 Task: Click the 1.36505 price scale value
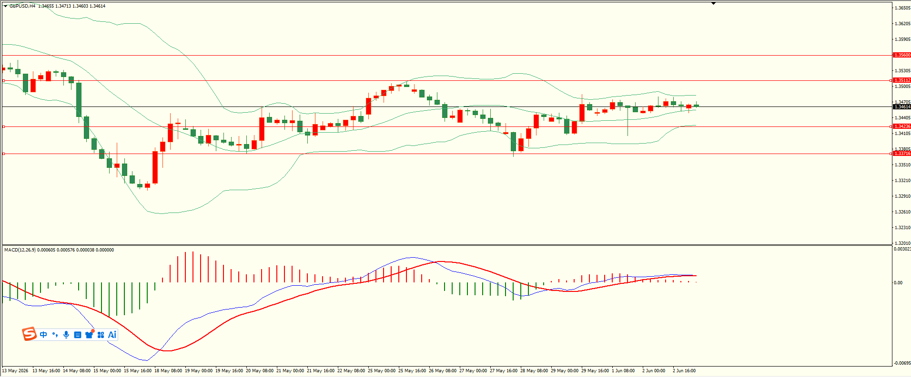click(x=902, y=8)
